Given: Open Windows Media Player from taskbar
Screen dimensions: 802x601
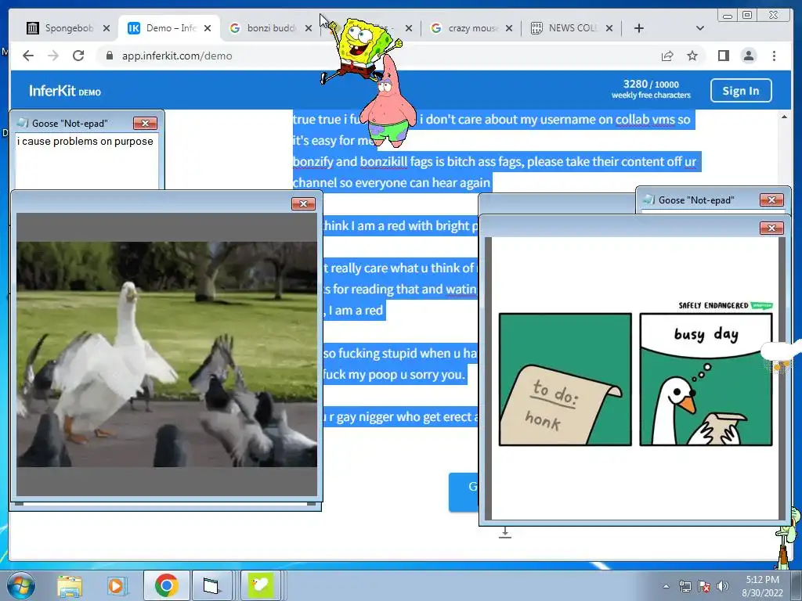Looking at the screenshot, I should coord(116,586).
